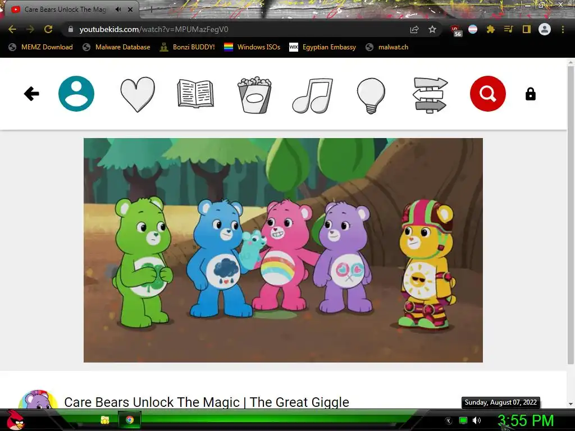575x431 pixels.
Task: Click the red search magnifier button
Action: click(488, 94)
